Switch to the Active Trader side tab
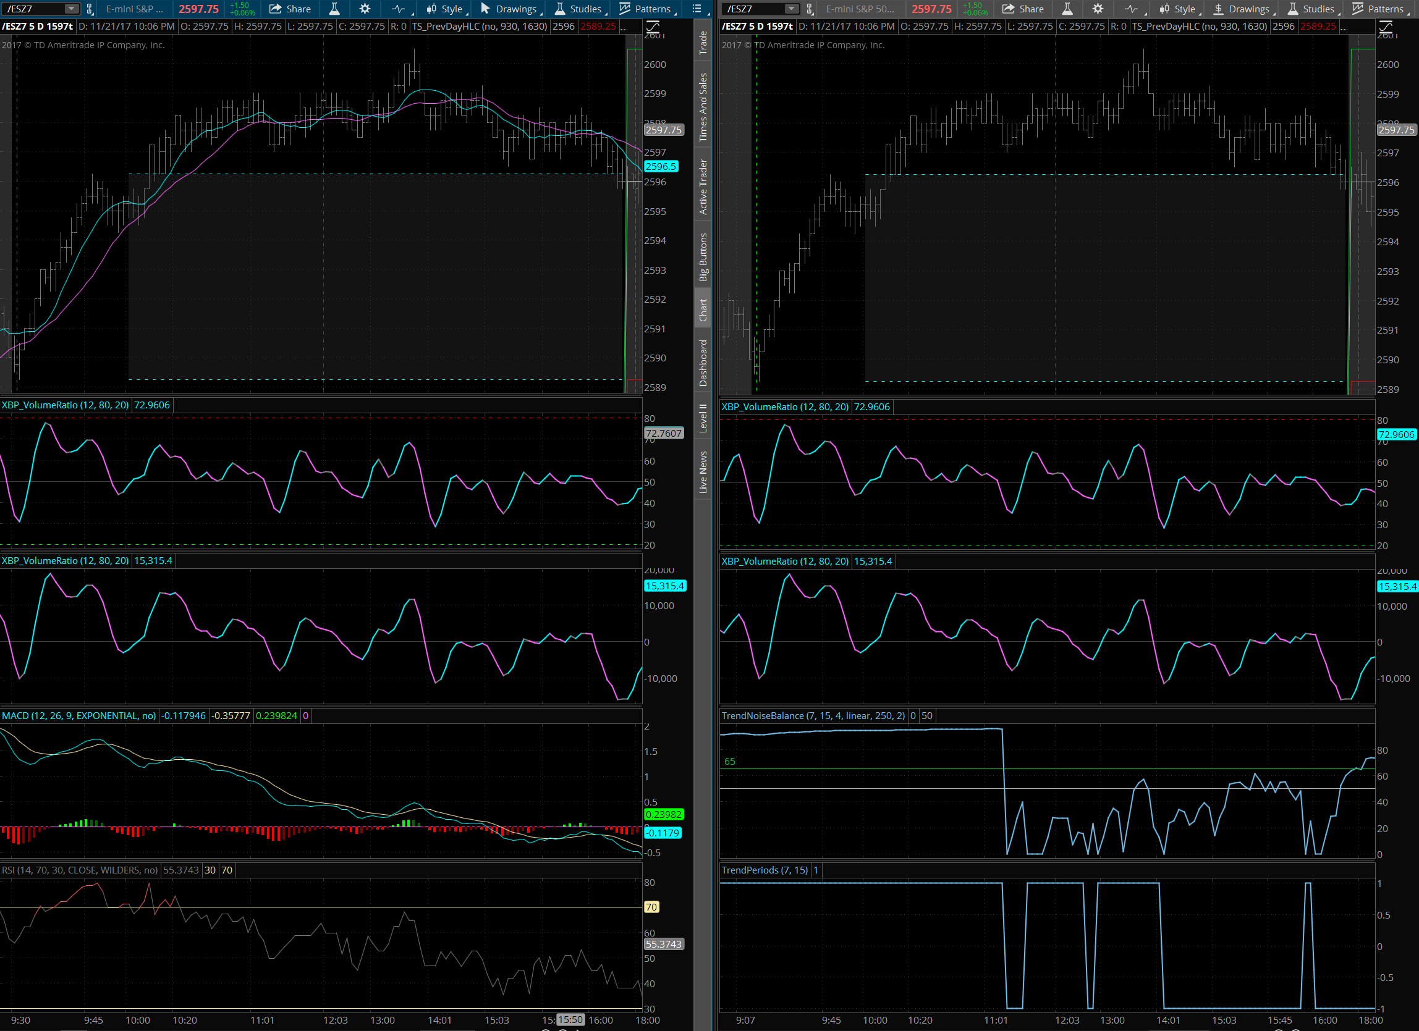 click(x=703, y=187)
